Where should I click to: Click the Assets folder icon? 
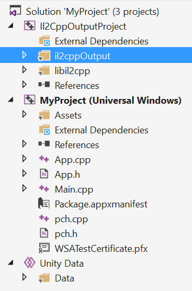(44, 115)
